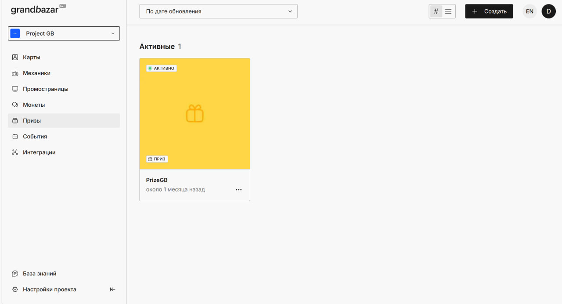Click the Механики gamepad icon

(15, 73)
